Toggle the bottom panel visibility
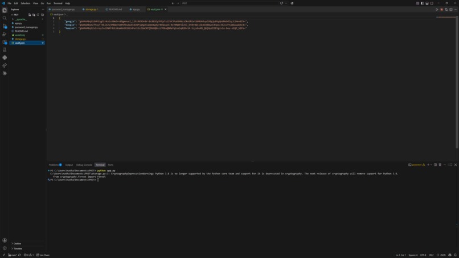The image size is (459, 258). [427, 3]
